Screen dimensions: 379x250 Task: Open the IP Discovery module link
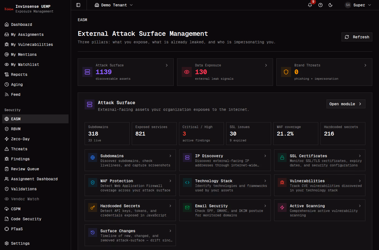pyautogui.click(x=225, y=160)
